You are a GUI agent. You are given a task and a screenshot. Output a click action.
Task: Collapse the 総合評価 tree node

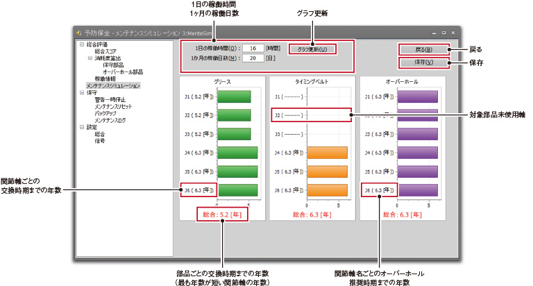click(x=82, y=44)
